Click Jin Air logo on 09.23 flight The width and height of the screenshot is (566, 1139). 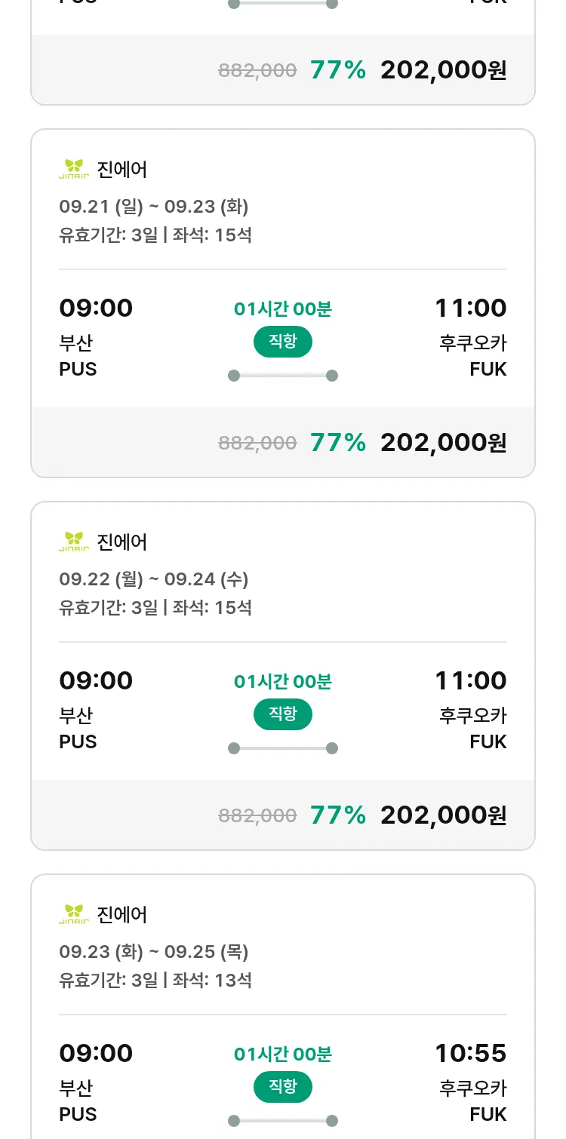point(74,914)
